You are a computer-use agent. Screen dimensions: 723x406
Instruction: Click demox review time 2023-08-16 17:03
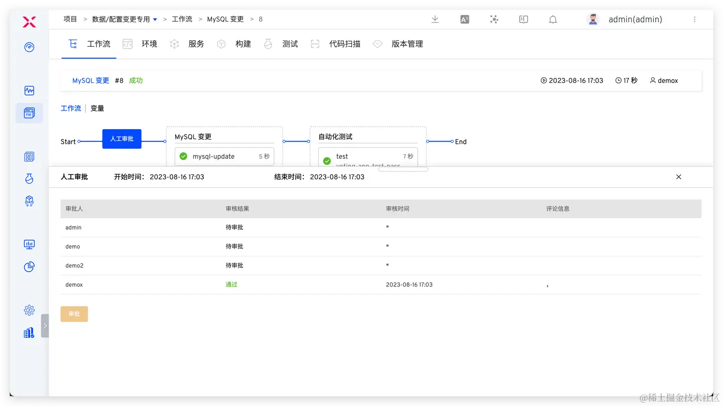pos(409,284)
